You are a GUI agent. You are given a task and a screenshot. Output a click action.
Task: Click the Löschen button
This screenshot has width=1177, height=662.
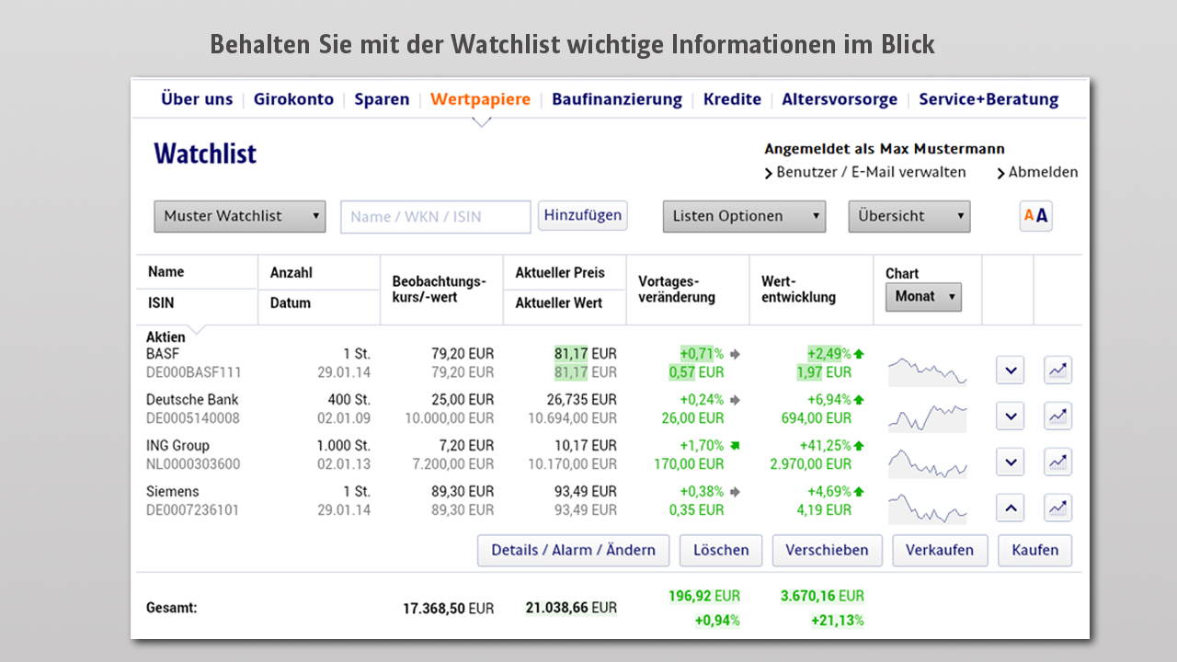tap(721, 550)
